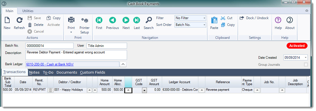Refresh the current batch
Viewport: 316px width, 111px height.
(x=19, y=23)
